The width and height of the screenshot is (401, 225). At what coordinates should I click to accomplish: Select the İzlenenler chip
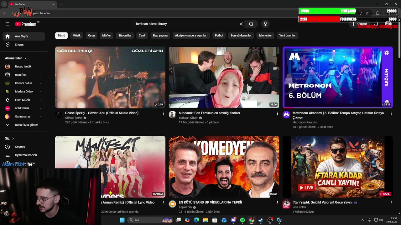pyautogui.click(x=265, y=36)
